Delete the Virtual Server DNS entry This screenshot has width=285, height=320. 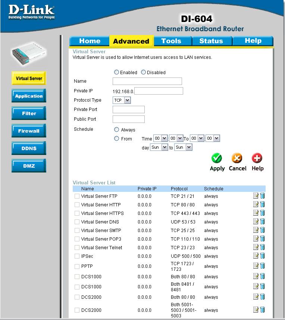pyautogui.click(x=262, y=221)
